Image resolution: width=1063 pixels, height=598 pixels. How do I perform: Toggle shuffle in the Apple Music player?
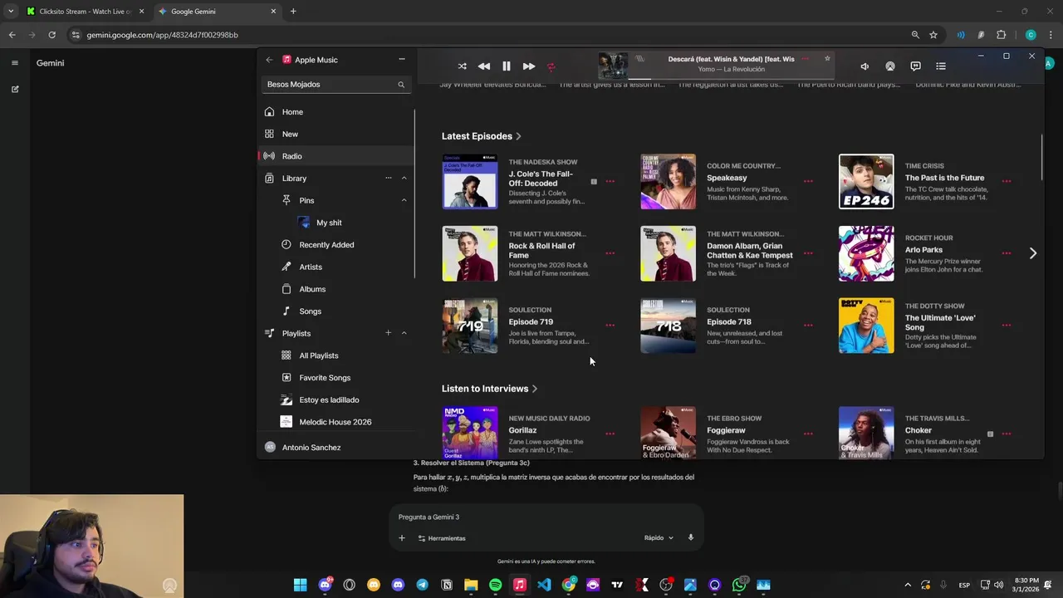click(x=462, y=66)
